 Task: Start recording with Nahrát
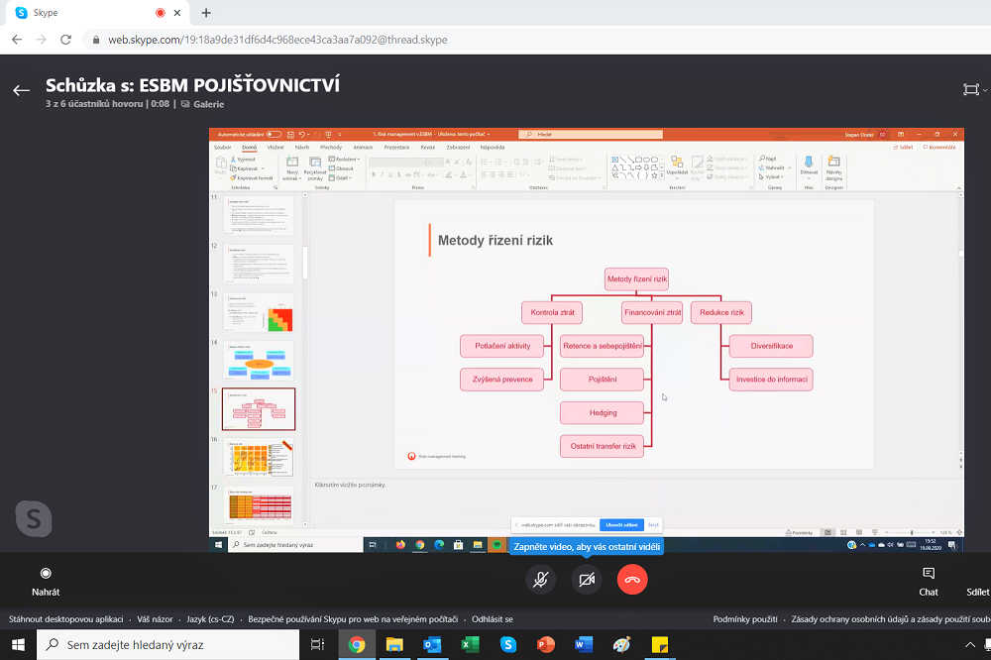click(46, 582)
